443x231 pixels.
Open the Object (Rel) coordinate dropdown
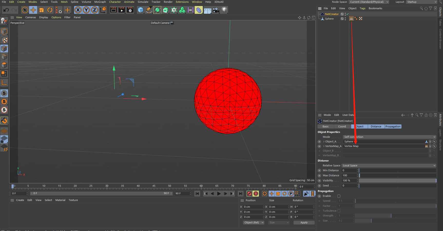click(x=253, y=223)
